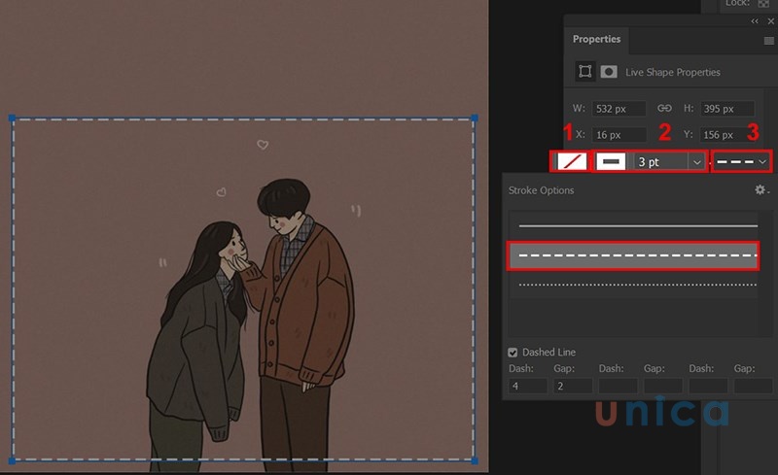Edit the first Gap value 2
Image resolution: width=778 pixels, height=475 pixels.
[573, 386]
